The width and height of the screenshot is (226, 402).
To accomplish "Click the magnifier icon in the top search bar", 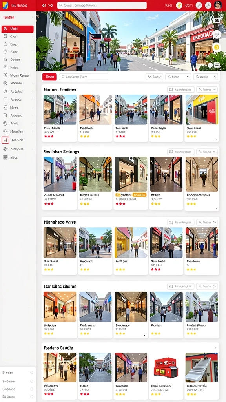I will [61, 5].
